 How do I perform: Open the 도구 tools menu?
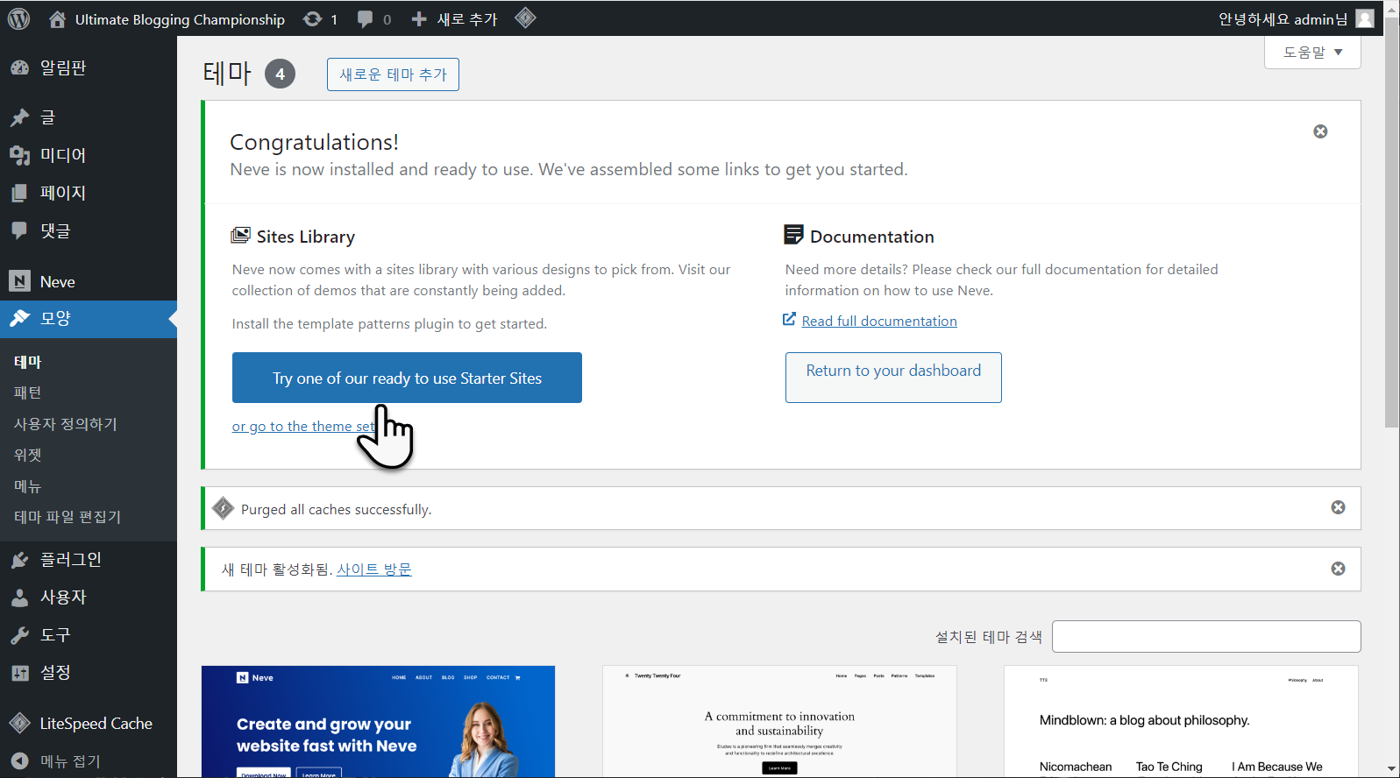(89, 634)
